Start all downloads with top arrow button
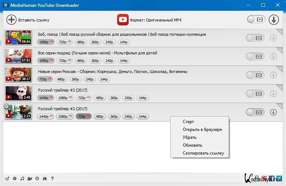 click(273, 19)
